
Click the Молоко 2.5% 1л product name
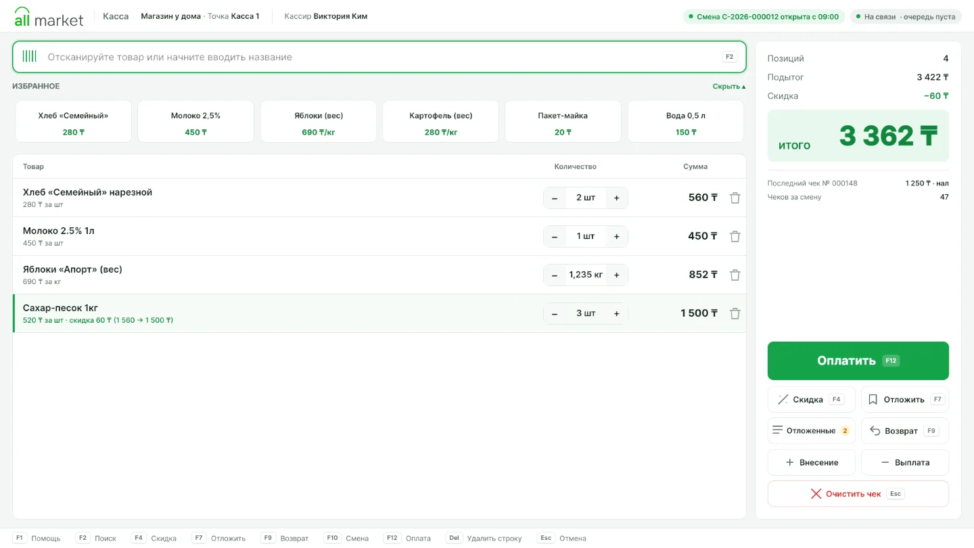(x=58, y=231)
